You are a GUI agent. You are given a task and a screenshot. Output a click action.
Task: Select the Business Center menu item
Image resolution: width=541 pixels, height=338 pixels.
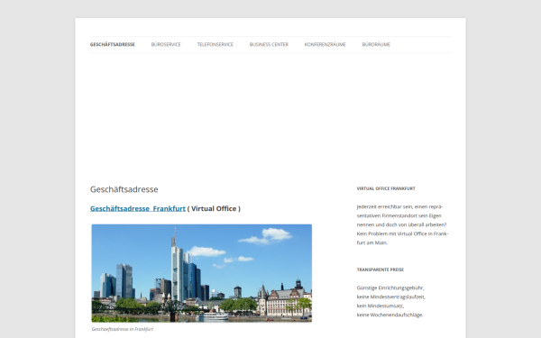(x=269, y=44)
